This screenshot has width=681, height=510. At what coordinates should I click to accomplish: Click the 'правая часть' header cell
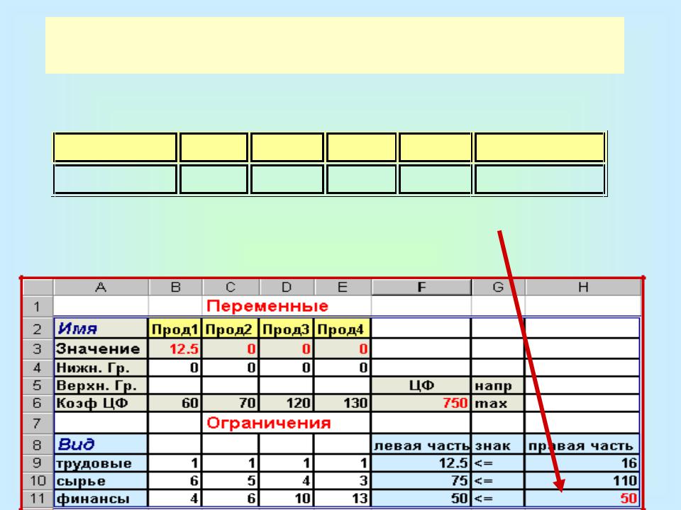point(582,444)
